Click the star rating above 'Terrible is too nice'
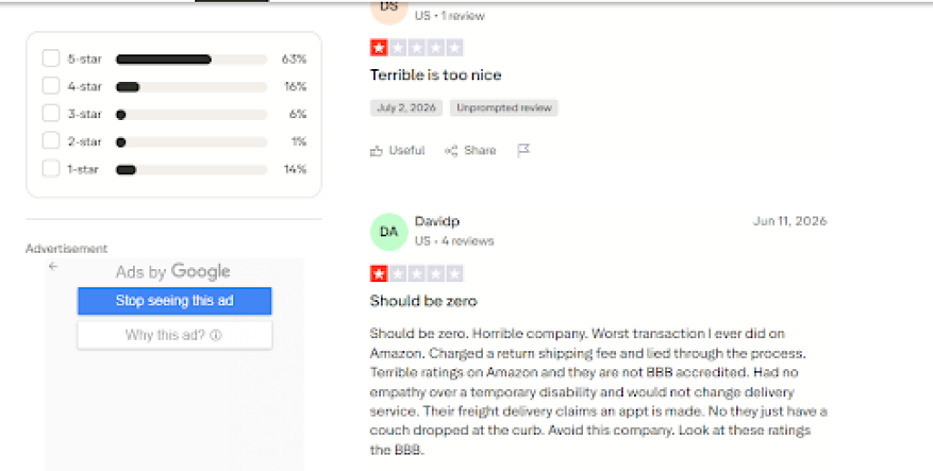This screenshot has height=471, width=933. pos(416,48)
